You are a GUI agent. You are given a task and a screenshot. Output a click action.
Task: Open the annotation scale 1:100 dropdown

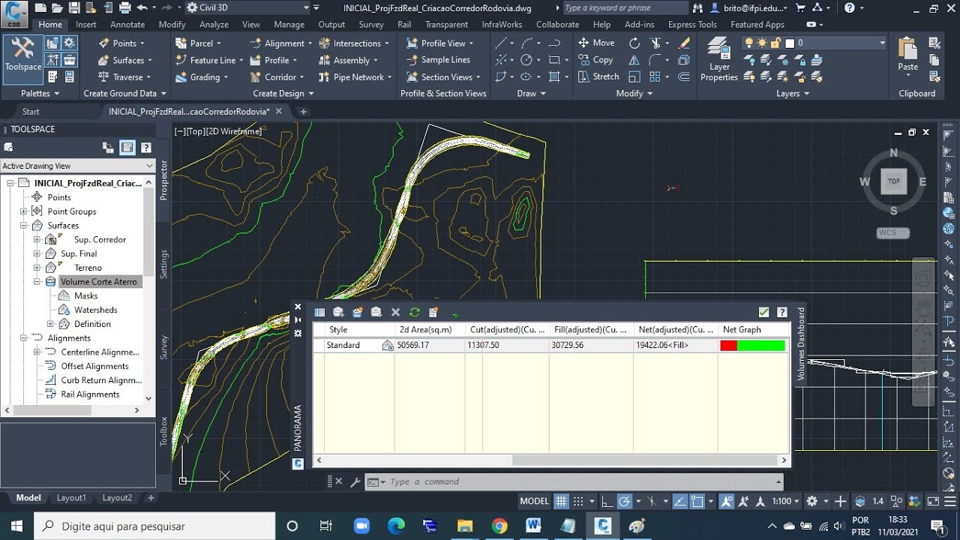[785, 501]
